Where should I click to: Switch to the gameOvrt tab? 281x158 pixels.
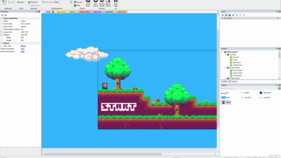(x=97, y=12)
